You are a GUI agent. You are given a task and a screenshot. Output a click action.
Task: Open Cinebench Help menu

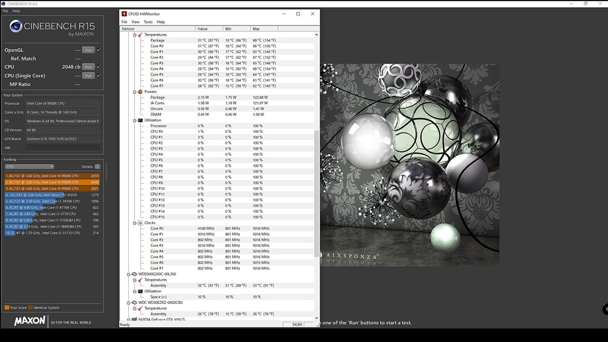[x=16, y=11]
